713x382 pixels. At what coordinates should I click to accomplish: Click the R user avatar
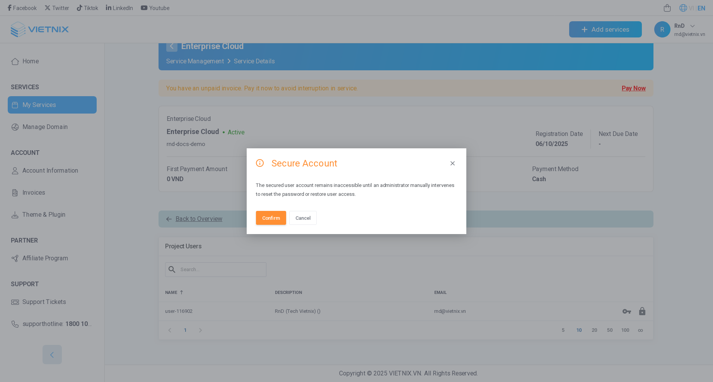point(662,29)
